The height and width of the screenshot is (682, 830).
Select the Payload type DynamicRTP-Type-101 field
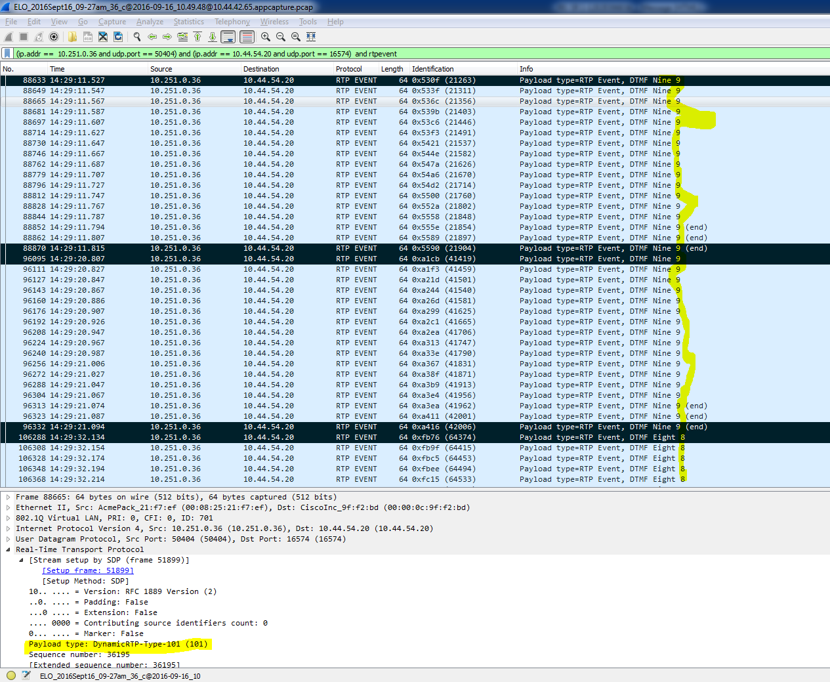[118, 644]
